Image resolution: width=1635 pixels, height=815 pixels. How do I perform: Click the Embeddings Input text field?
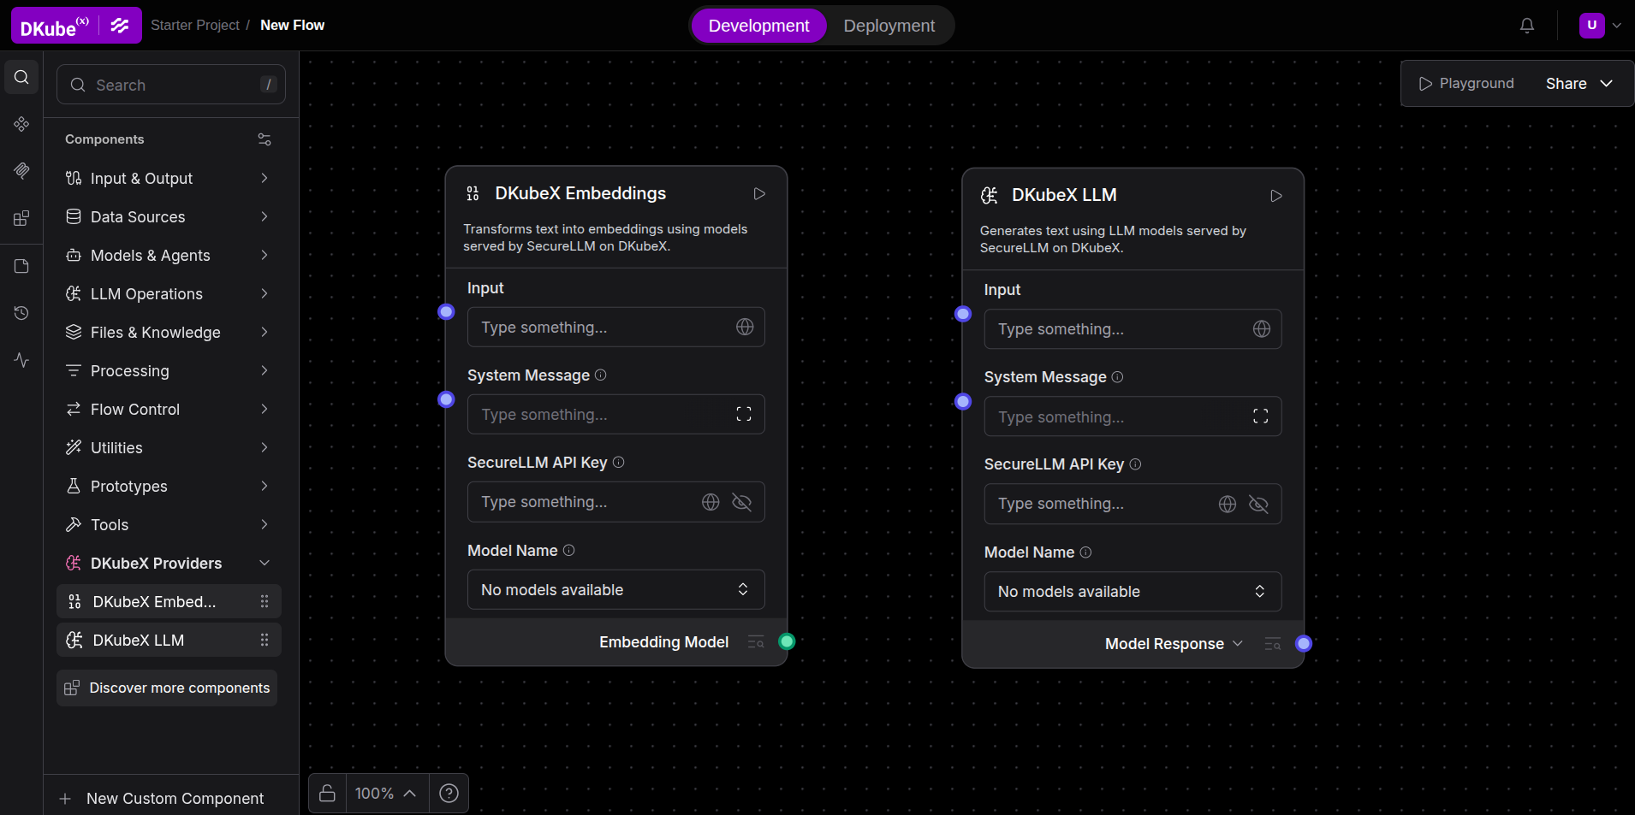616,327
